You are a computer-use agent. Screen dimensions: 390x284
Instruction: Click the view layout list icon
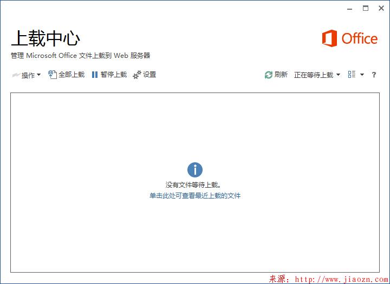(x=352, y=74)
